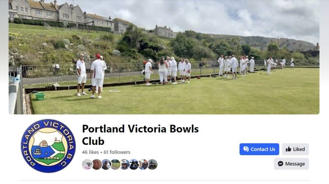Click the thumbs-up icon on Liked button
Viewport: 329px width, 184px height.
pos(288,149)
